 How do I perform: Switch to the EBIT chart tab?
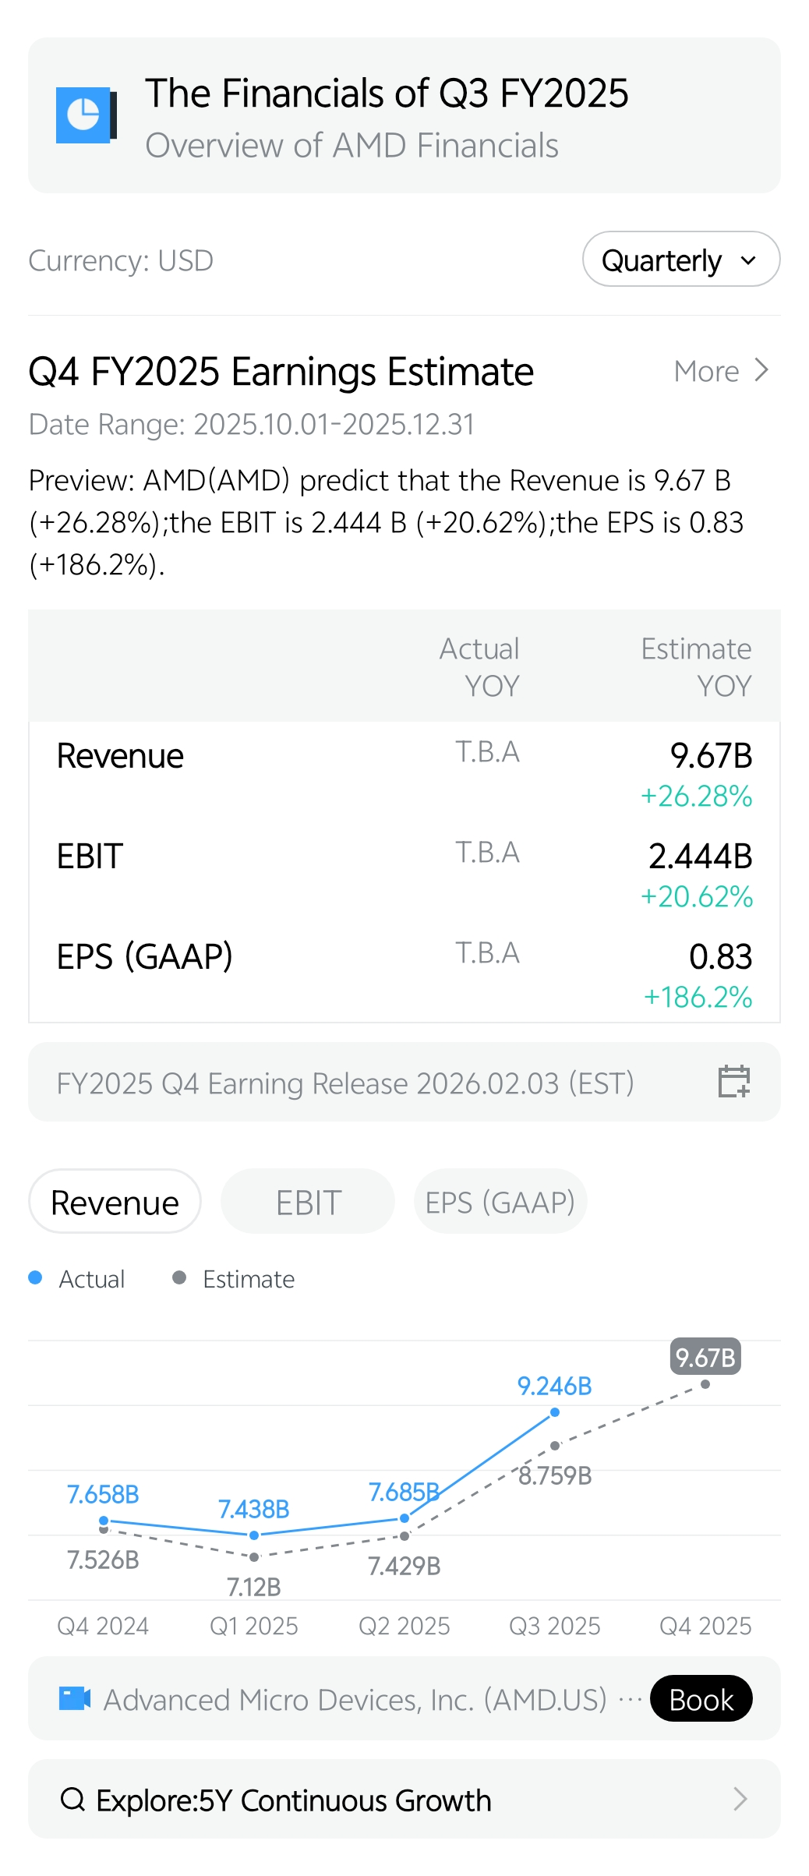[x=308, y=1202]
